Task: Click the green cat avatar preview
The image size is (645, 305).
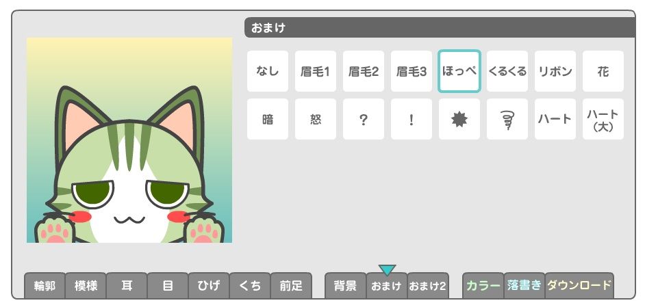Action: point(129,140)
